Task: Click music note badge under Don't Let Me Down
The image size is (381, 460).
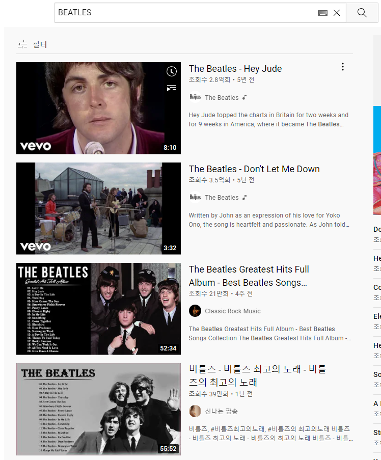Action: point(244,198)
